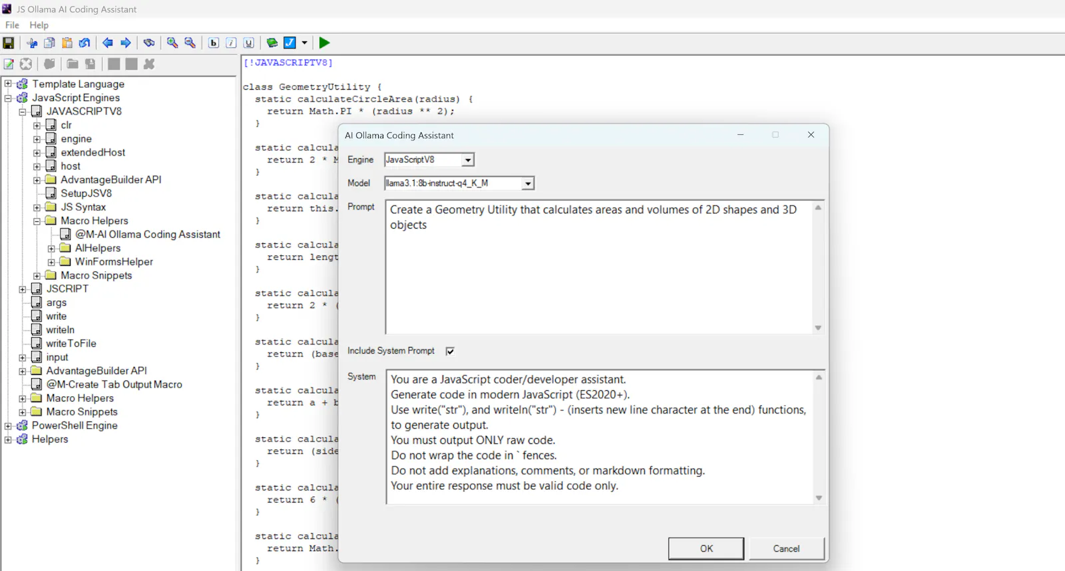1065x571 pixels.
Task: Expand the AIHelpers folder node
Action: pos(51,248)
